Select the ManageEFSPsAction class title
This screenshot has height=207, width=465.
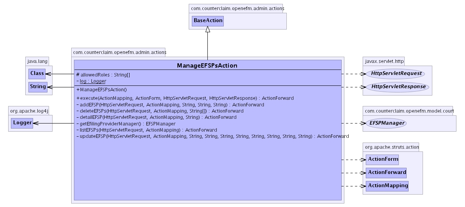(x=207, y=65)
